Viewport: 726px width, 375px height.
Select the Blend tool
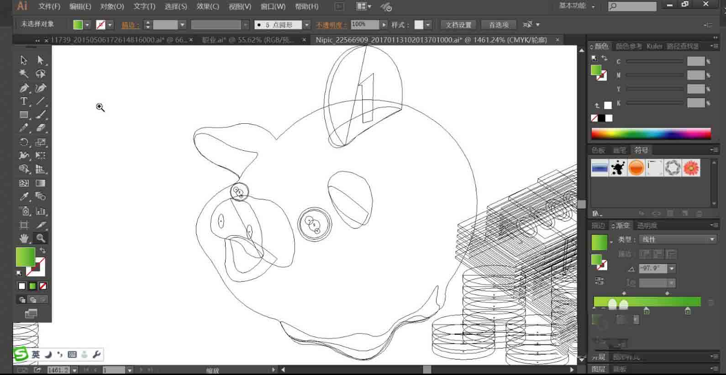tap(41, 197)
